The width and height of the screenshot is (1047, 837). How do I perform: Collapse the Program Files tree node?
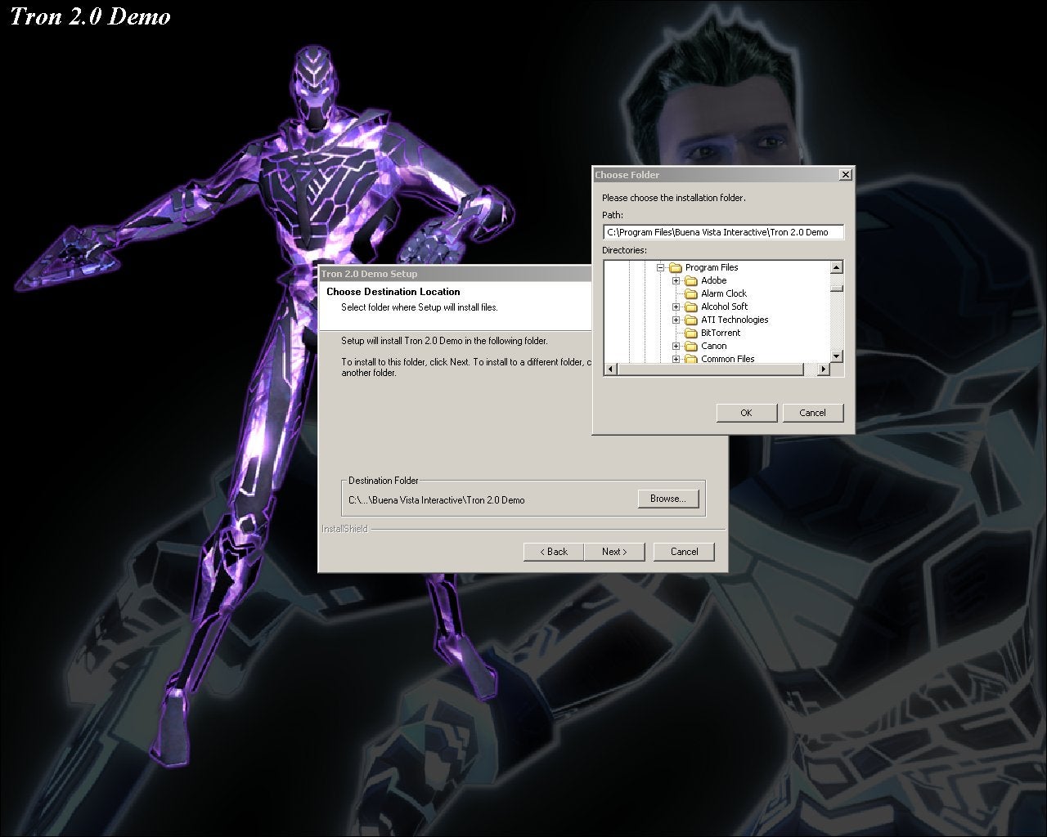[x=660, y=267]
